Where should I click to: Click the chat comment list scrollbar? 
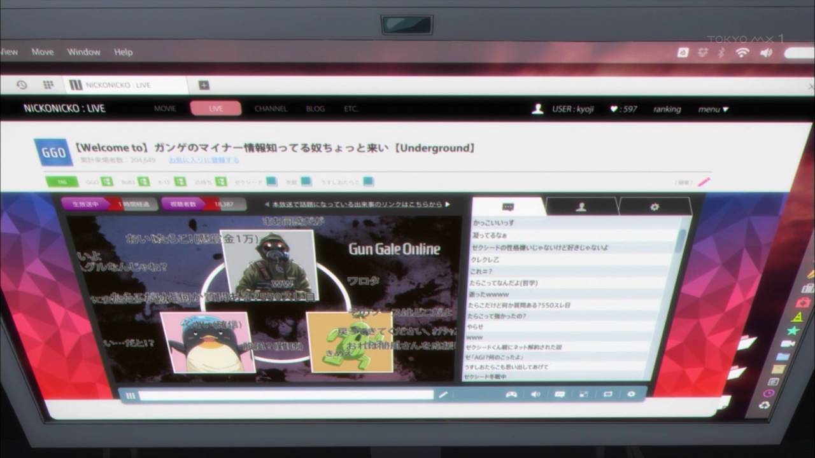coord(682,242)
